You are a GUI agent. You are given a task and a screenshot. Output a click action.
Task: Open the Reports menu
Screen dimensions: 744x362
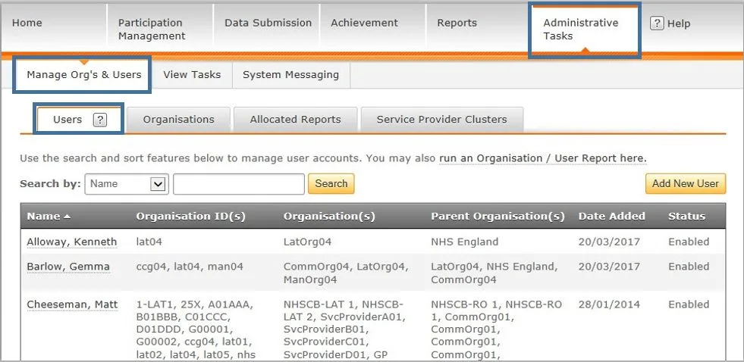(x=457, y=23)
